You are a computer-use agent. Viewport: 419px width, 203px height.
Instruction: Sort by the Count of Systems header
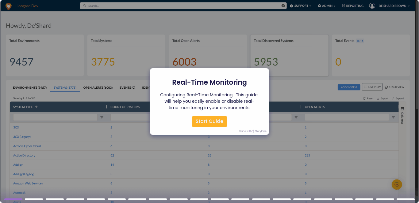point(125,107)
